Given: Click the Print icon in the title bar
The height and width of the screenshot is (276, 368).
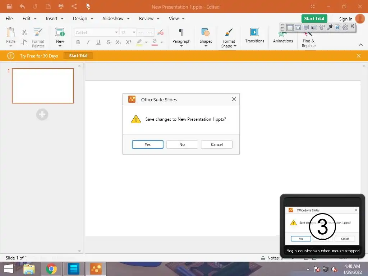Looking at the screenshot, I should [x=61, y=6].
